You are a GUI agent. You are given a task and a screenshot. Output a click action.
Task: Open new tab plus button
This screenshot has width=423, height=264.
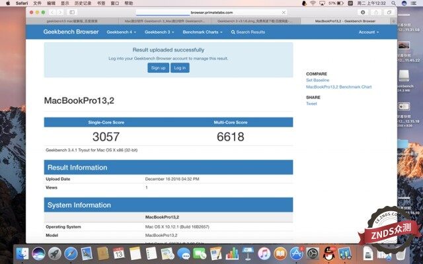coord(394,21)
